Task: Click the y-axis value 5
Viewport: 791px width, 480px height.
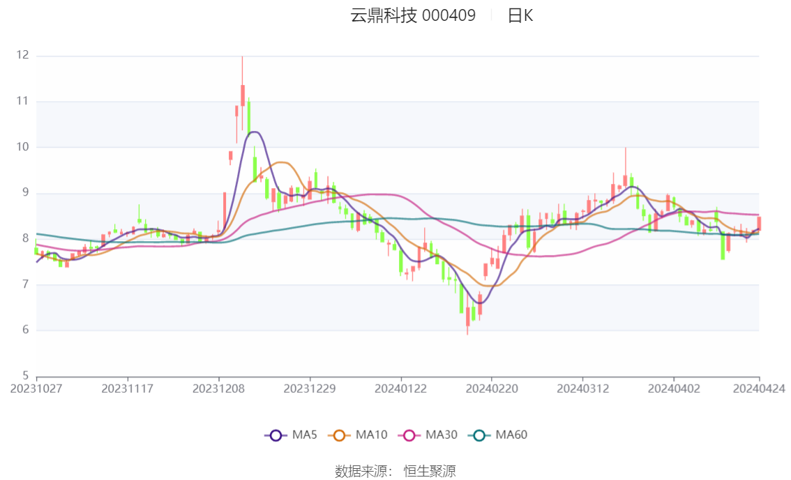Action: (25, 376)
